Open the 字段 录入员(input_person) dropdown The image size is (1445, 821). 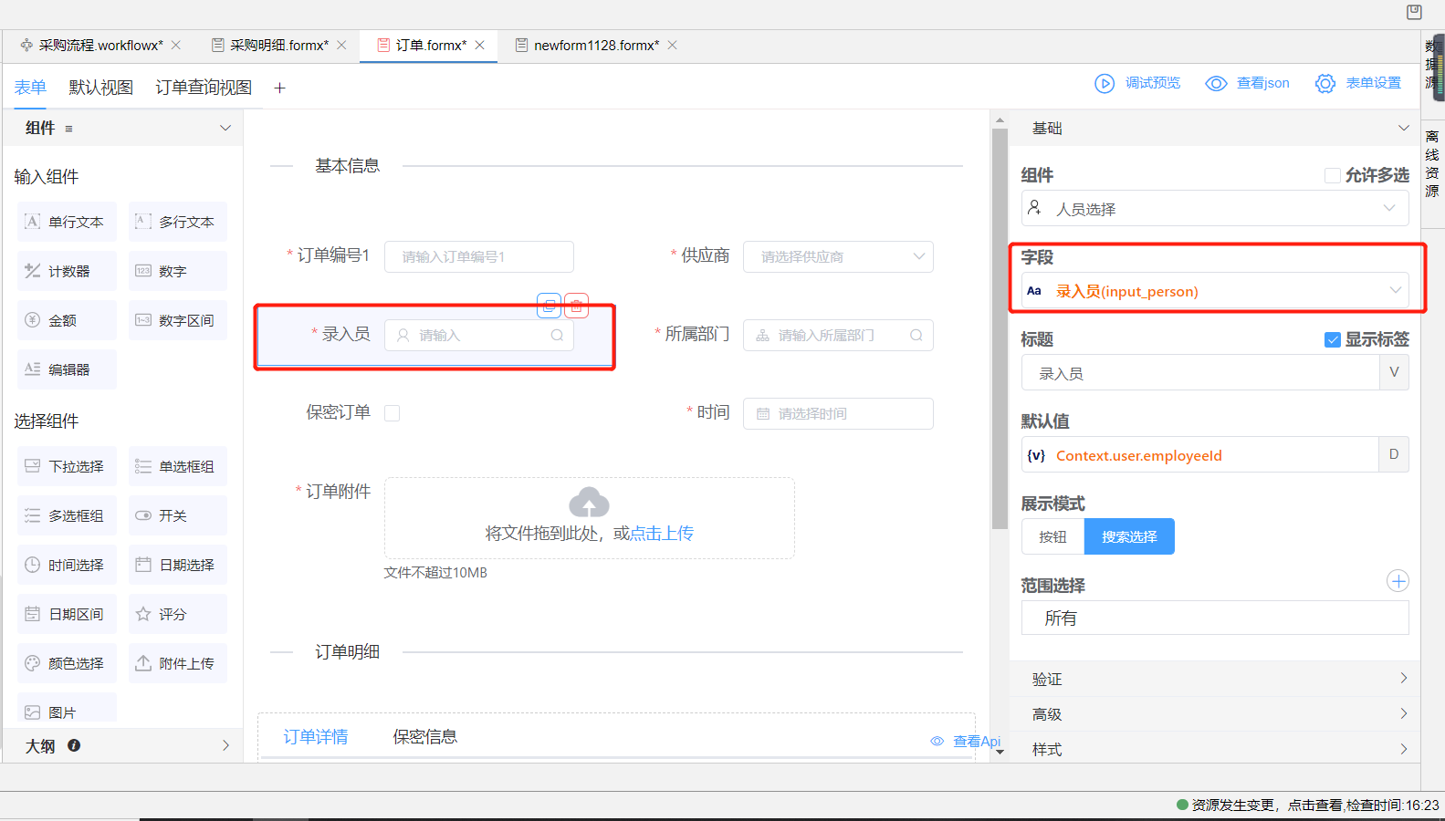click(1214, 291)
